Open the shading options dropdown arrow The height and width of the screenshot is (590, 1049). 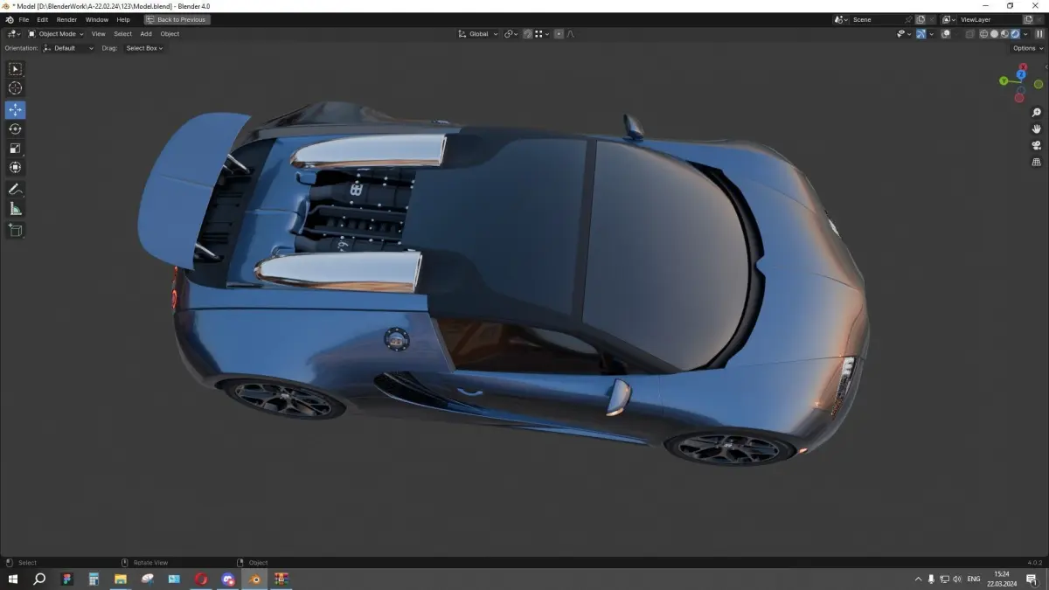coord(1025,34)
